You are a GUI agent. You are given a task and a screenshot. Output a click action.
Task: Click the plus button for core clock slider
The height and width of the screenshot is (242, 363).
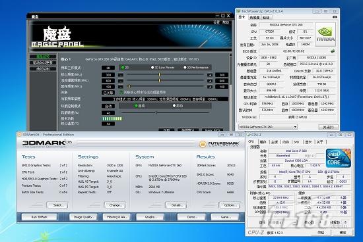tap(210, 75)
